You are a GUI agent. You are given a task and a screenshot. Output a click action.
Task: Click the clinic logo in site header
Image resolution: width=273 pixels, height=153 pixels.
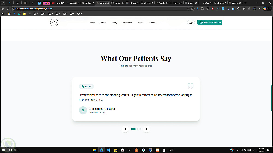tap(54, 22)
